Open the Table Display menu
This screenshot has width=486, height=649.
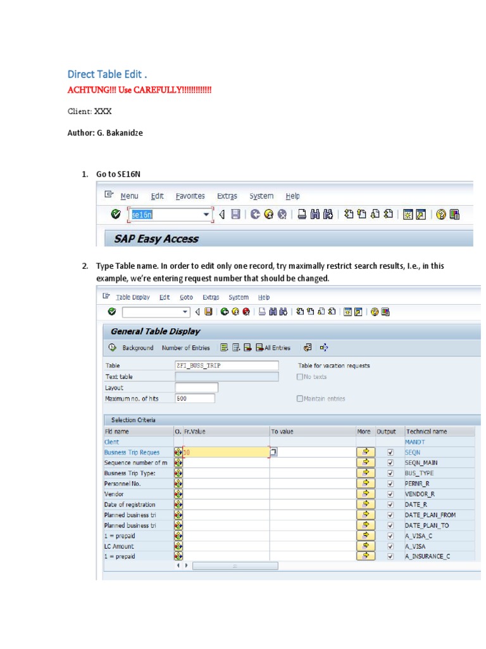(133, 297)
